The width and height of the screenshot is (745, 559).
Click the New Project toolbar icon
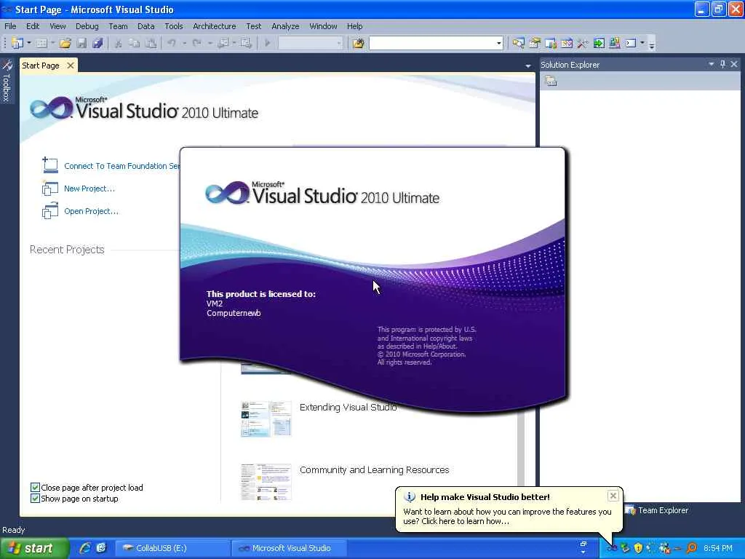click(x=17, y=43)
